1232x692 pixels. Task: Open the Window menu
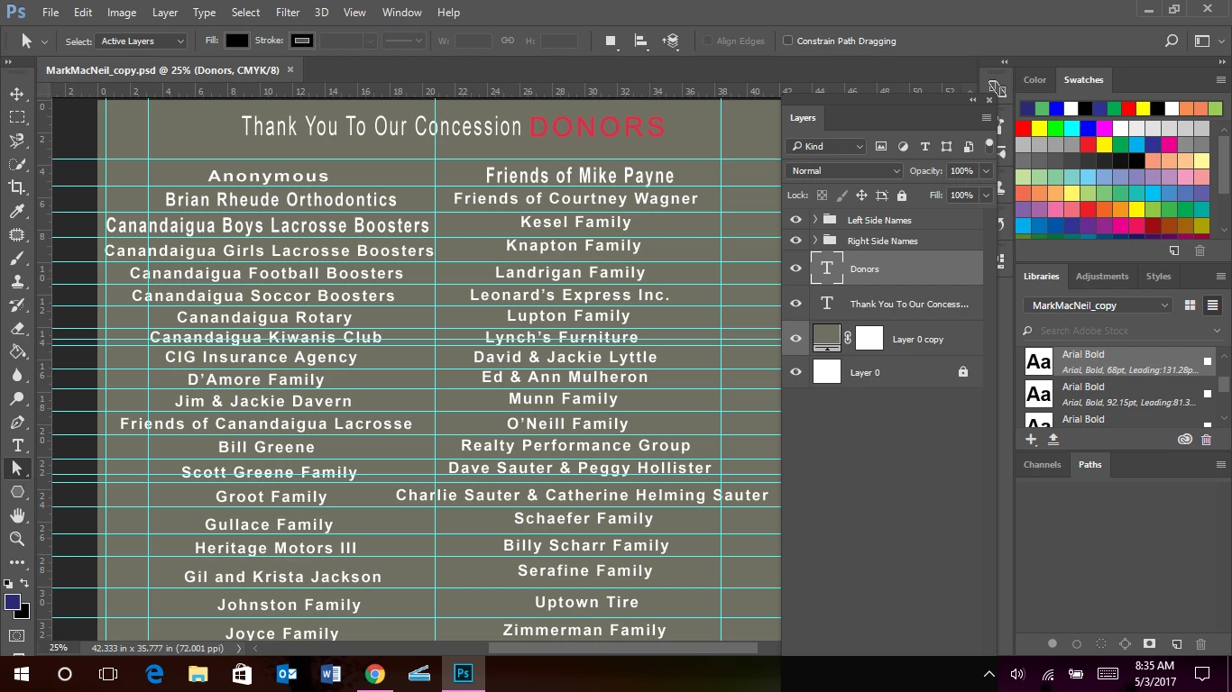(x=401, y=13)
